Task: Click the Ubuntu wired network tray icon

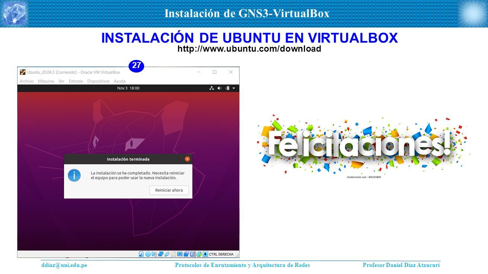Action: (212, 88)
